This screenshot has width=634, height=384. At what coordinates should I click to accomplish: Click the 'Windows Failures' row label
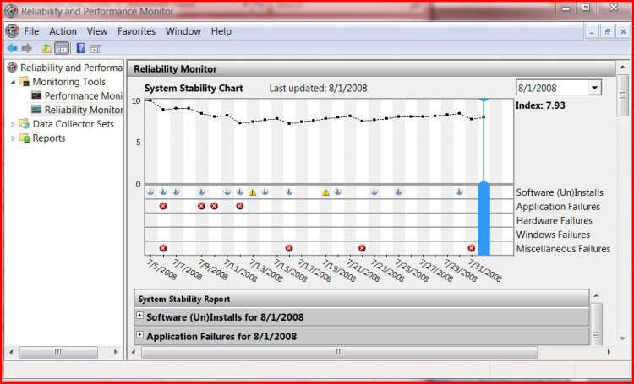click(x=553, y=235)
